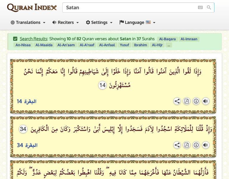Click the search field containing Satan
This screenshot has height=179, width=229.
click(128, 7)
